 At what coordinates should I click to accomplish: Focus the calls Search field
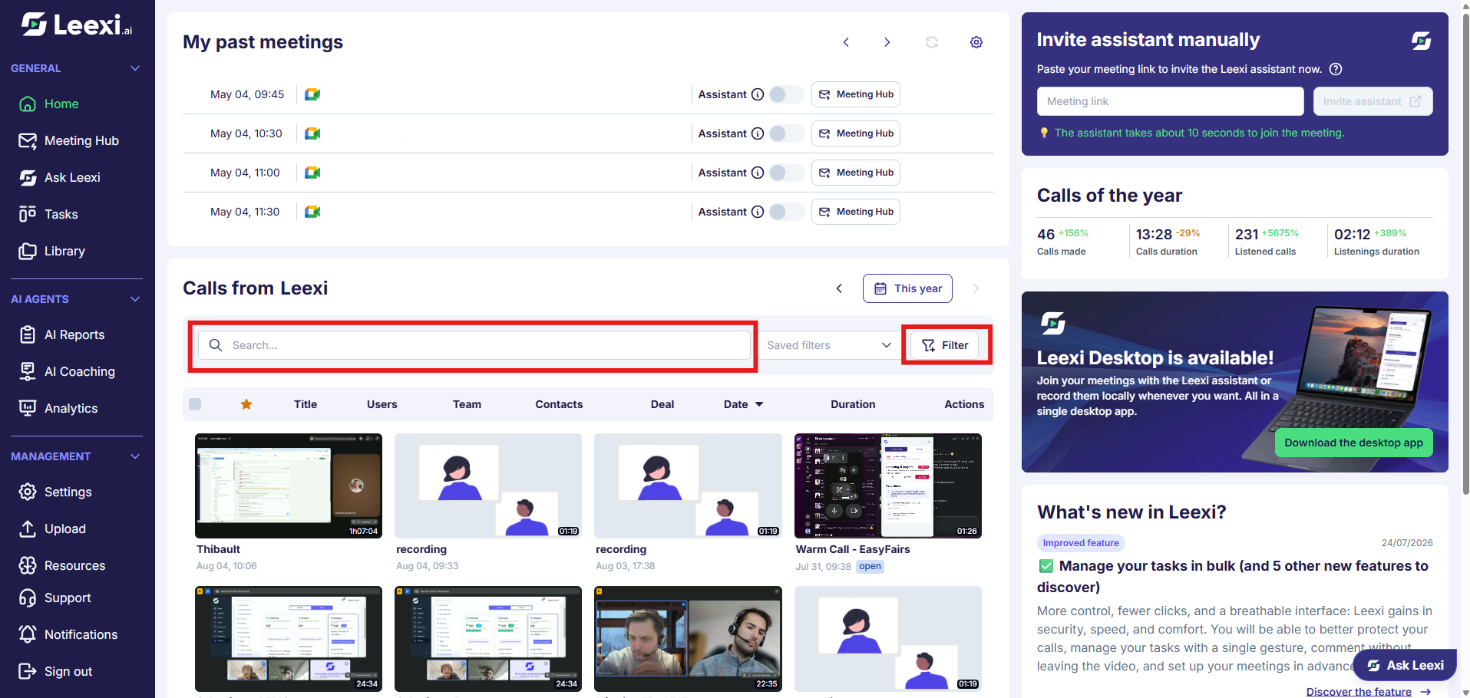(x=474, y=345)
